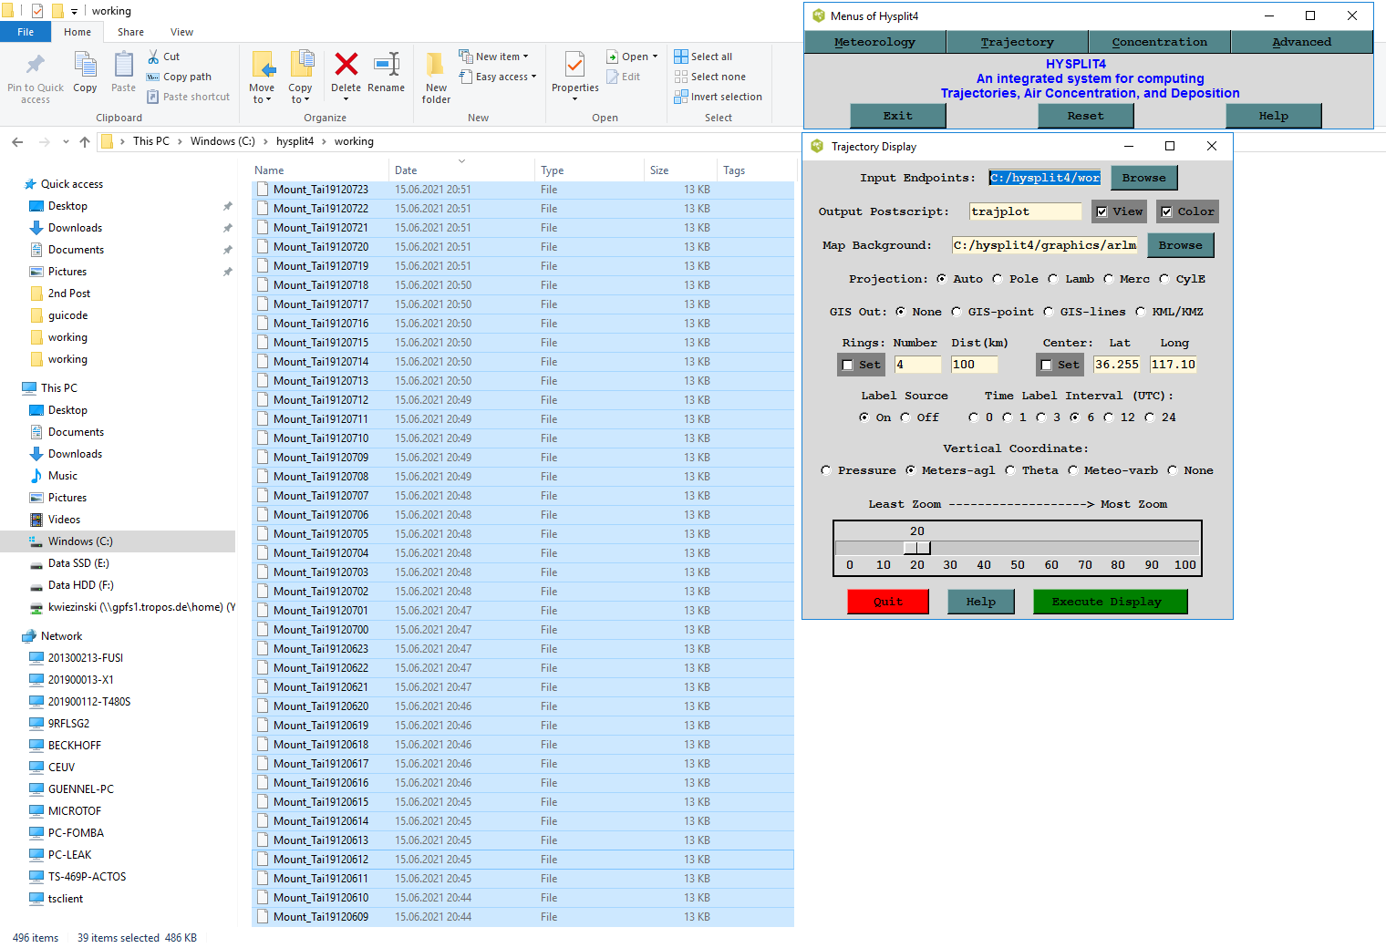Select GIS-point output option
This screenshot has width=1386, height=948.
point(957,312)
